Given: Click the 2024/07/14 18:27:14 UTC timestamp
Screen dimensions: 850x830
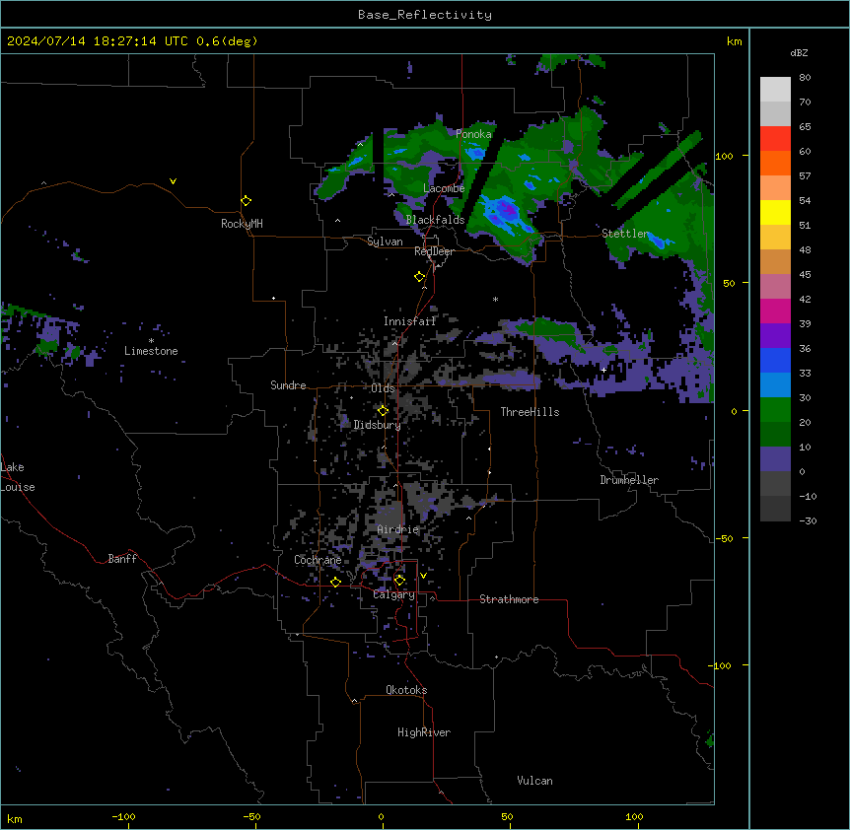Looking at the screenshot, I should [x=97, y=41].
